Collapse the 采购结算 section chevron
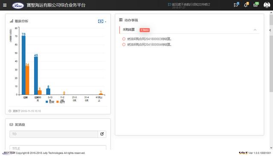Viewport: 273px width, 156px height. pyautogui.click(x=255, y=30)
